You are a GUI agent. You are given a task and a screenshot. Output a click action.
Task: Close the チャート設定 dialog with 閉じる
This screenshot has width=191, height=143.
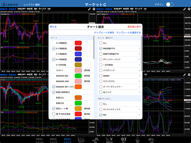pyautogui.click(x=53, y=27)
